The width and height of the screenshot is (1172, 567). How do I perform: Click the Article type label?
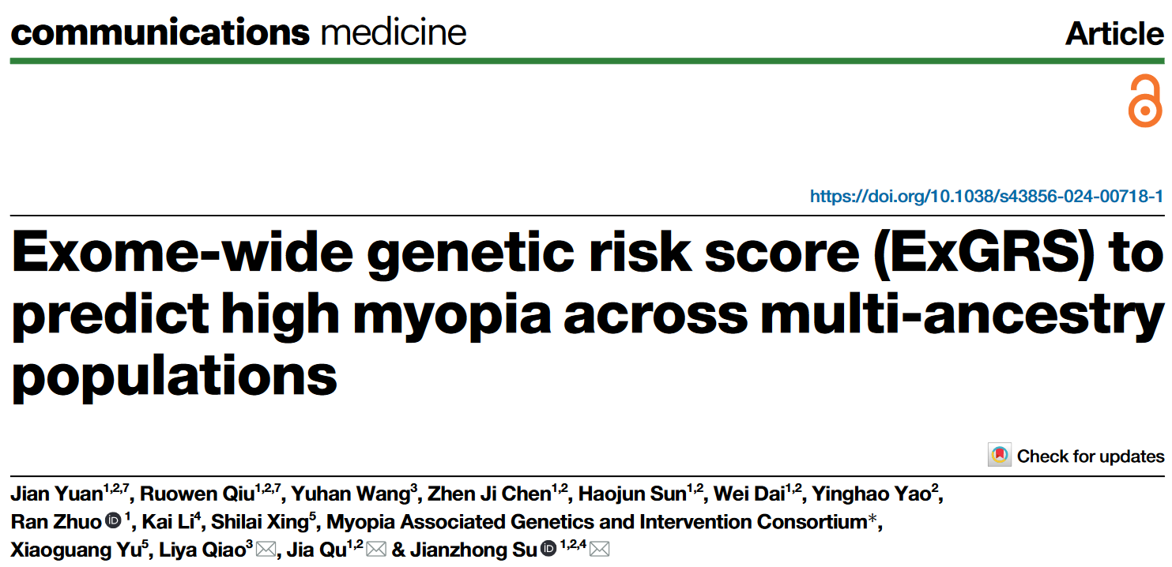[1114, 33]
